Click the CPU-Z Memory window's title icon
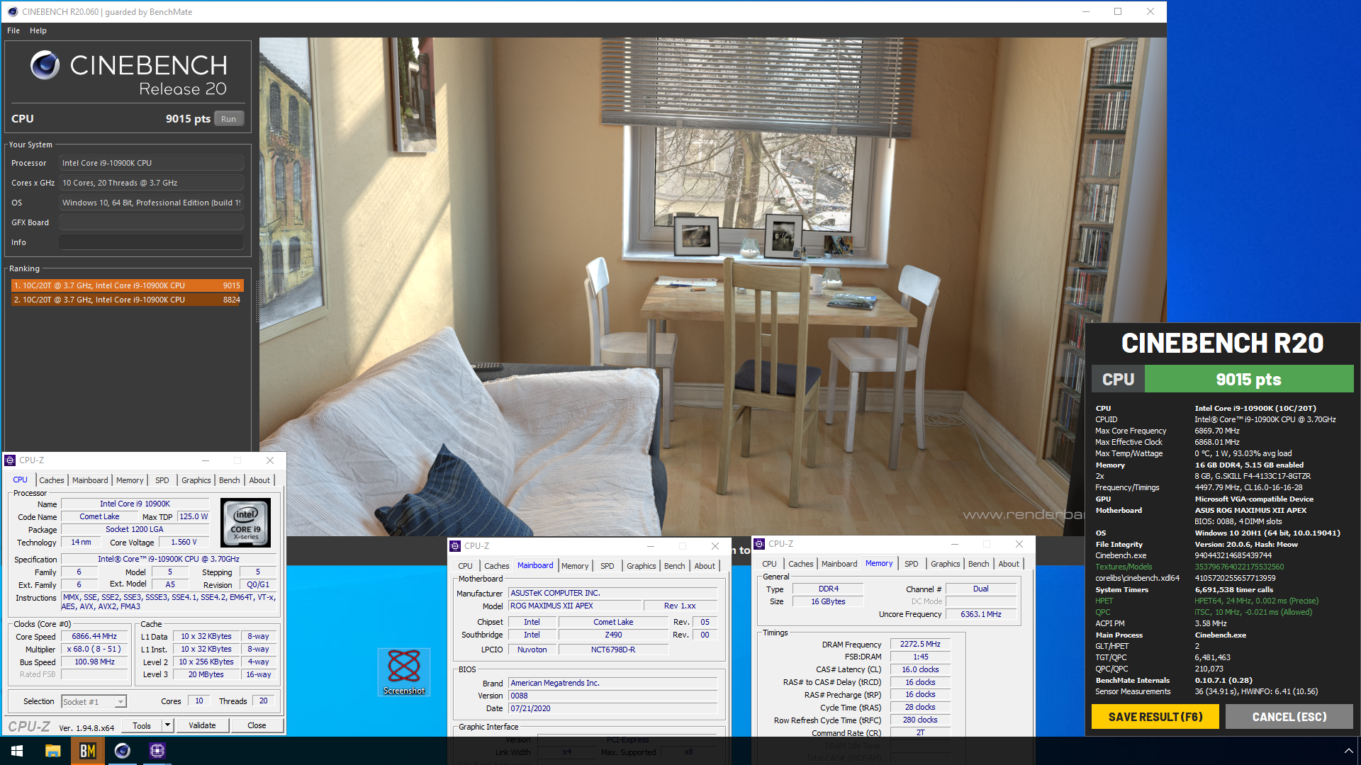1361x765 pixels. (759, 544)
